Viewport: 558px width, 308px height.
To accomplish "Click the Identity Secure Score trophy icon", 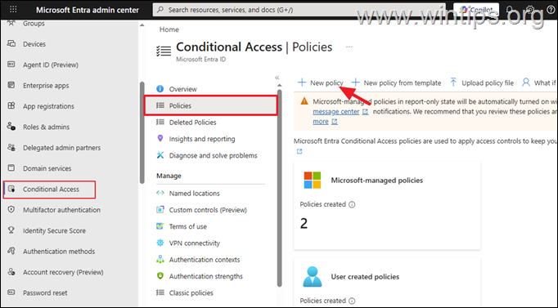I will pos(11,230).
